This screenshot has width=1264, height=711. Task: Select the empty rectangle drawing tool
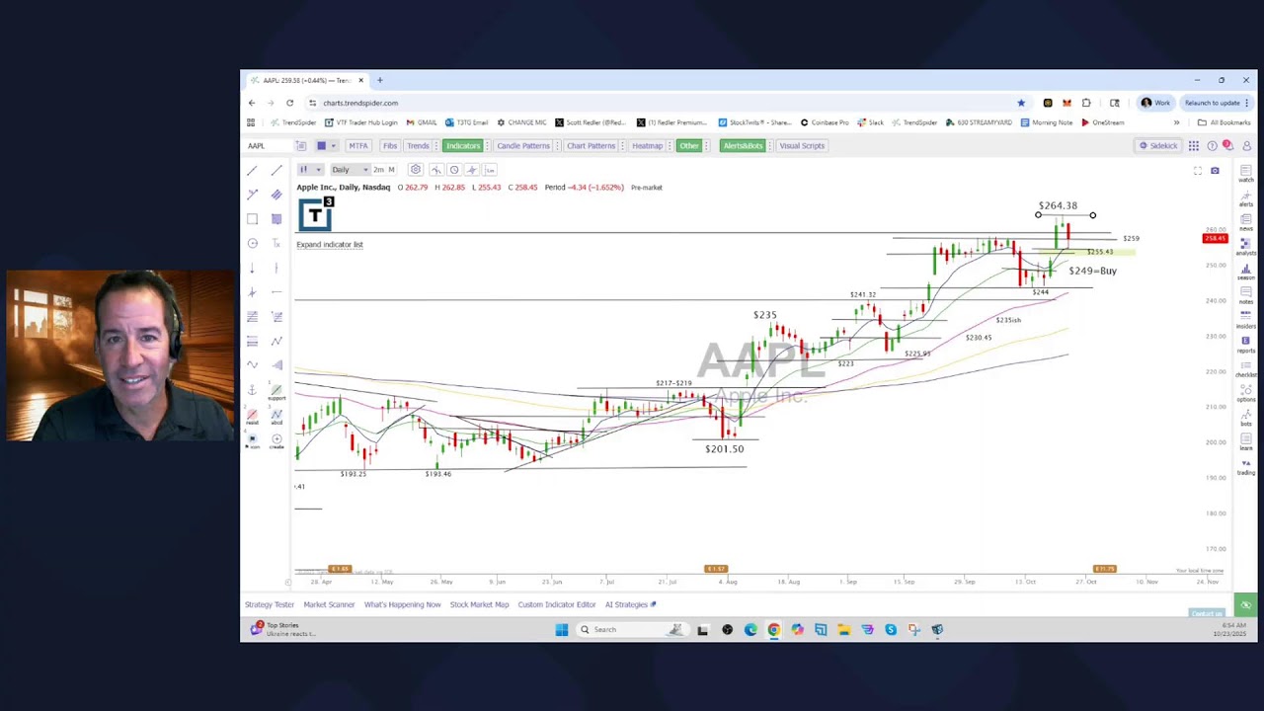click(x=252, y=219)
